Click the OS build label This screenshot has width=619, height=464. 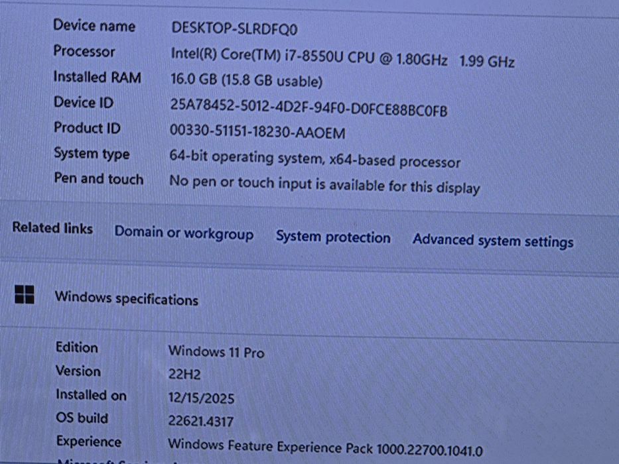coord(82,418)
